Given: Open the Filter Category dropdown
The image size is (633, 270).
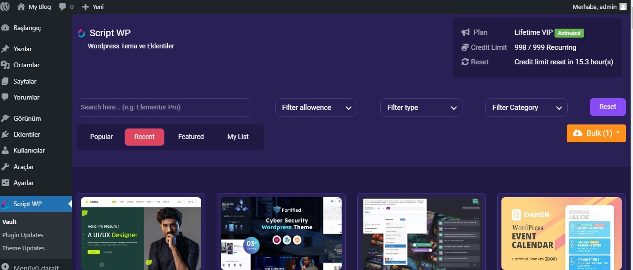Looking at the screenshot, I should click(526, 108).
